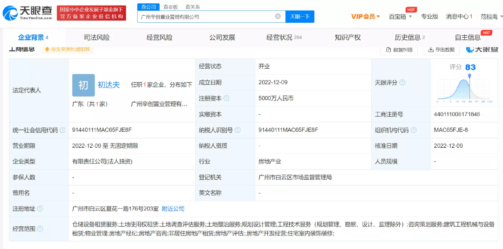Switch to the 历史信息 tab
This screenshot has width=503, height=249.
coord(410,38)
